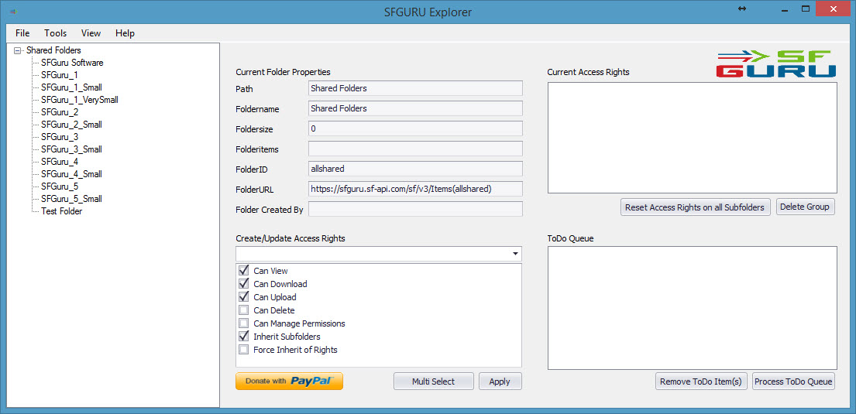Select the SFGuru_5_Small folder
Screen dimensions: 856x414
pyautogui.click(x=71, y=199)
